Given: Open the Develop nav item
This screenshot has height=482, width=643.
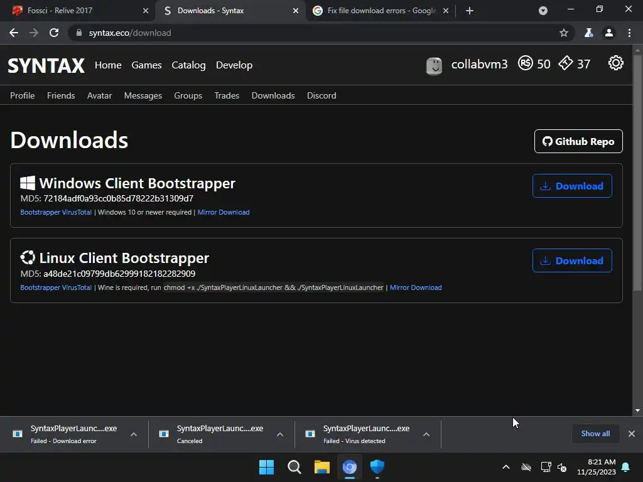Looking at the screenshot, I should pyautogui.click(x=234, y=65).
